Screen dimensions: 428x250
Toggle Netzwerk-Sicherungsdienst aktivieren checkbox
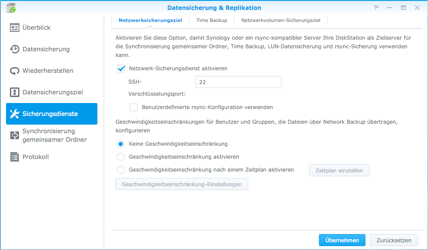tap(121, 69)
